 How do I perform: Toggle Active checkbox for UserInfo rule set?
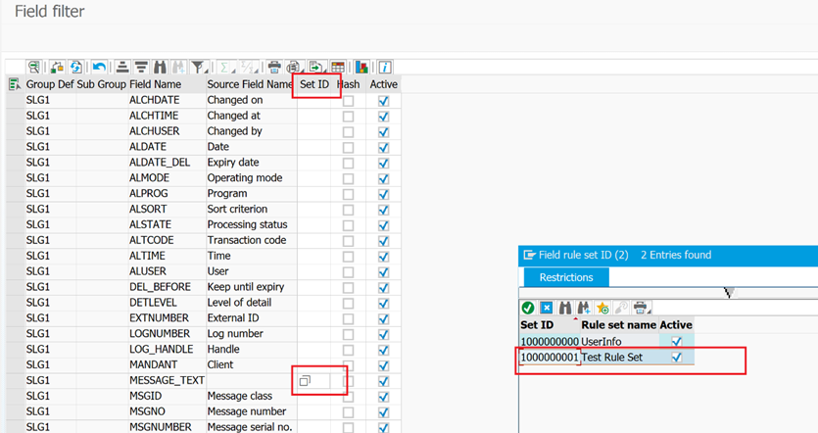coord(676,341)
